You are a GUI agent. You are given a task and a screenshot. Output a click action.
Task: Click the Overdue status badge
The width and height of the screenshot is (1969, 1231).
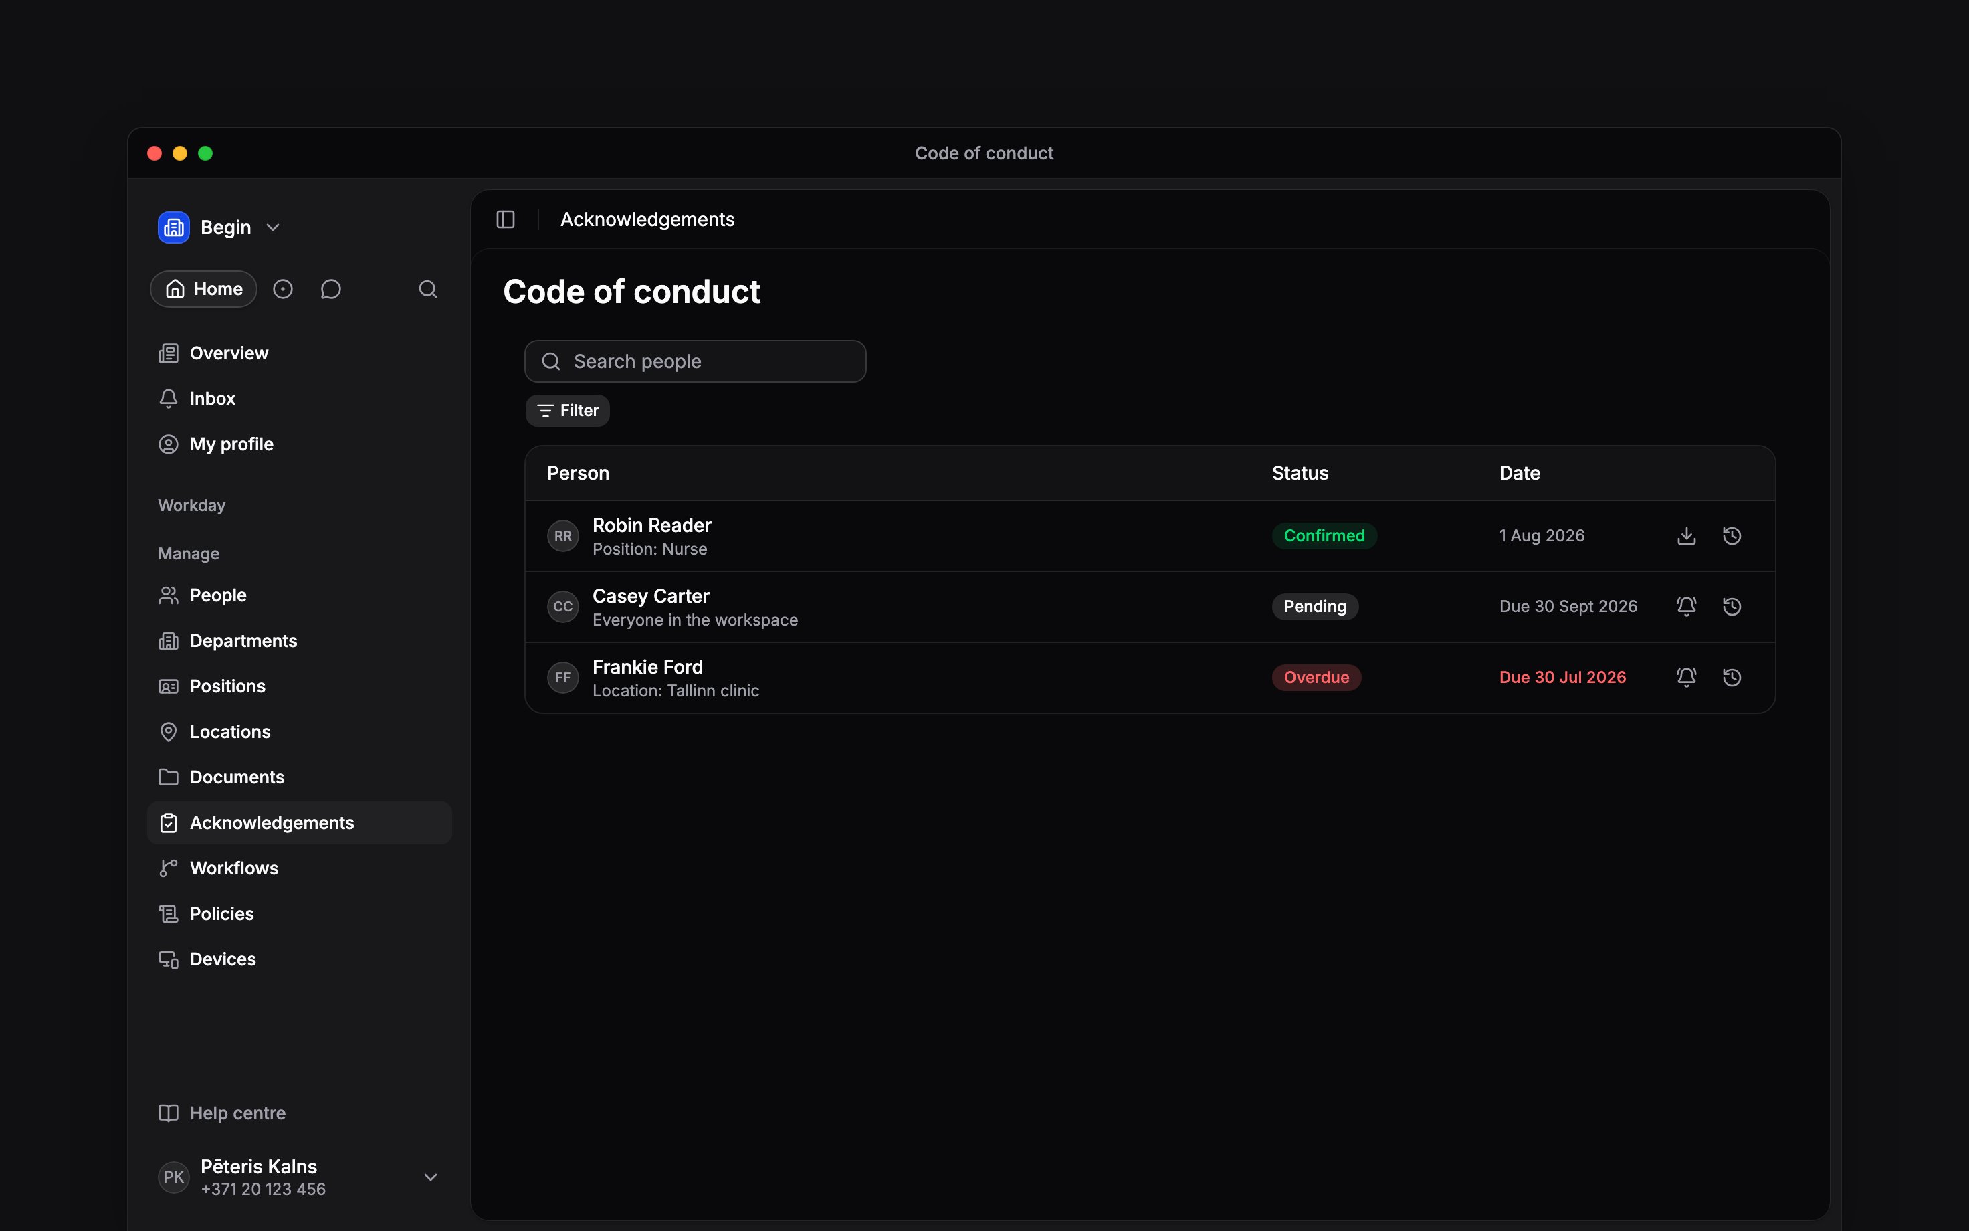(x=1316, y=677)
